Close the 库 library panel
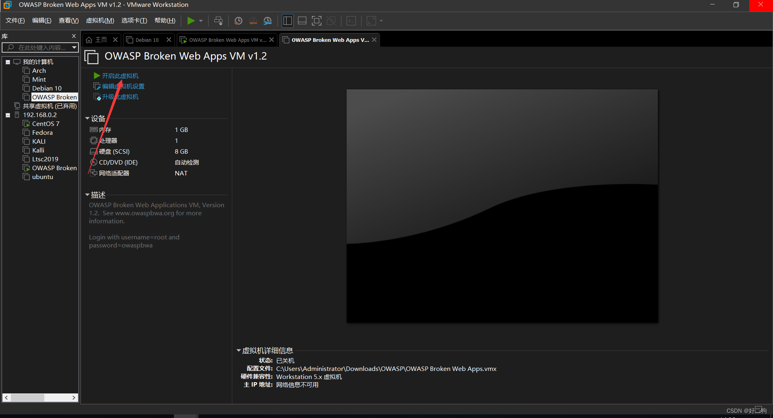Viewport: 773px width, 418px height. tap(74, 36)
